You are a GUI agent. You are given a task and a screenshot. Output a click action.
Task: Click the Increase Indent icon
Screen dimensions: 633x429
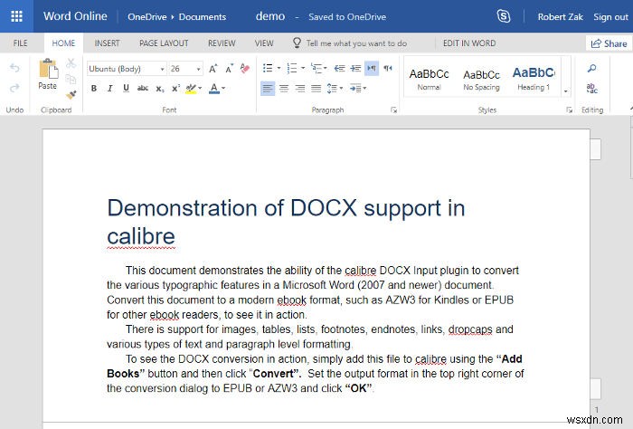(355, 68)
